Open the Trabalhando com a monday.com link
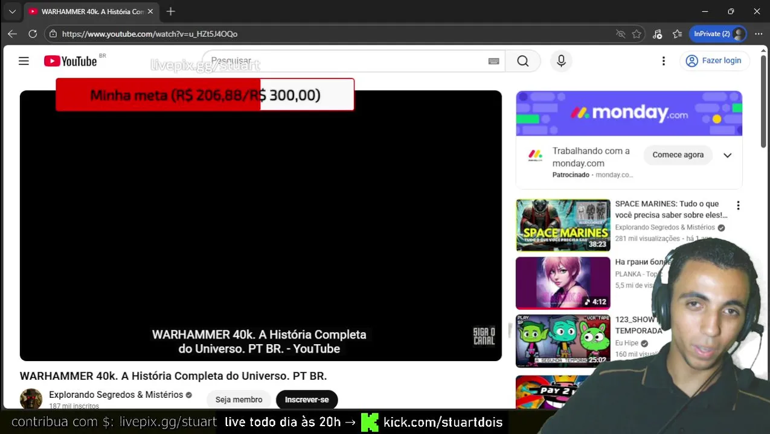770x434 pixels. tap(591, 157)
